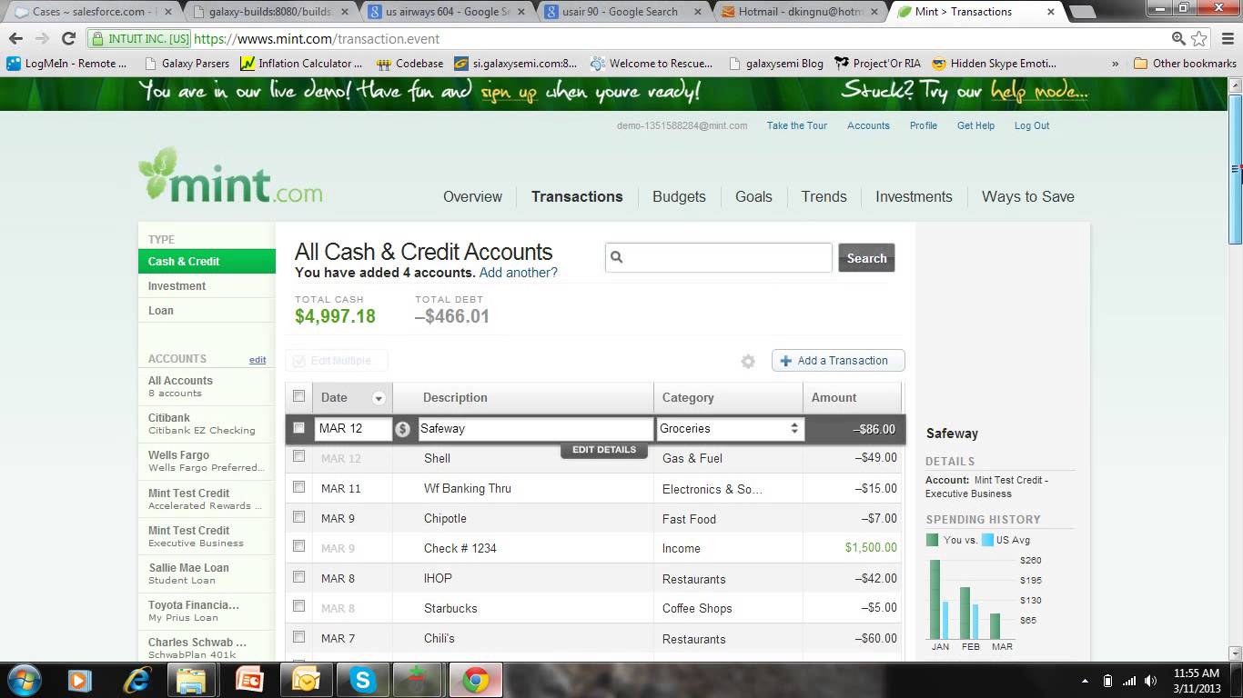Switch to the Hotmail browser tab
This screenshot has height=698, width=1243.
[x=798, y=12]
